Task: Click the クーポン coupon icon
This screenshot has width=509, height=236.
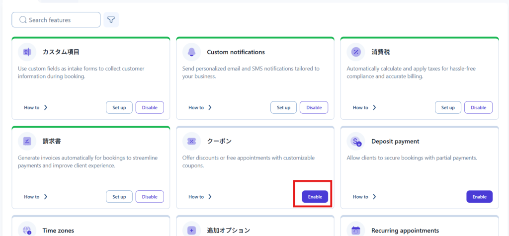Action: (191, 141)
